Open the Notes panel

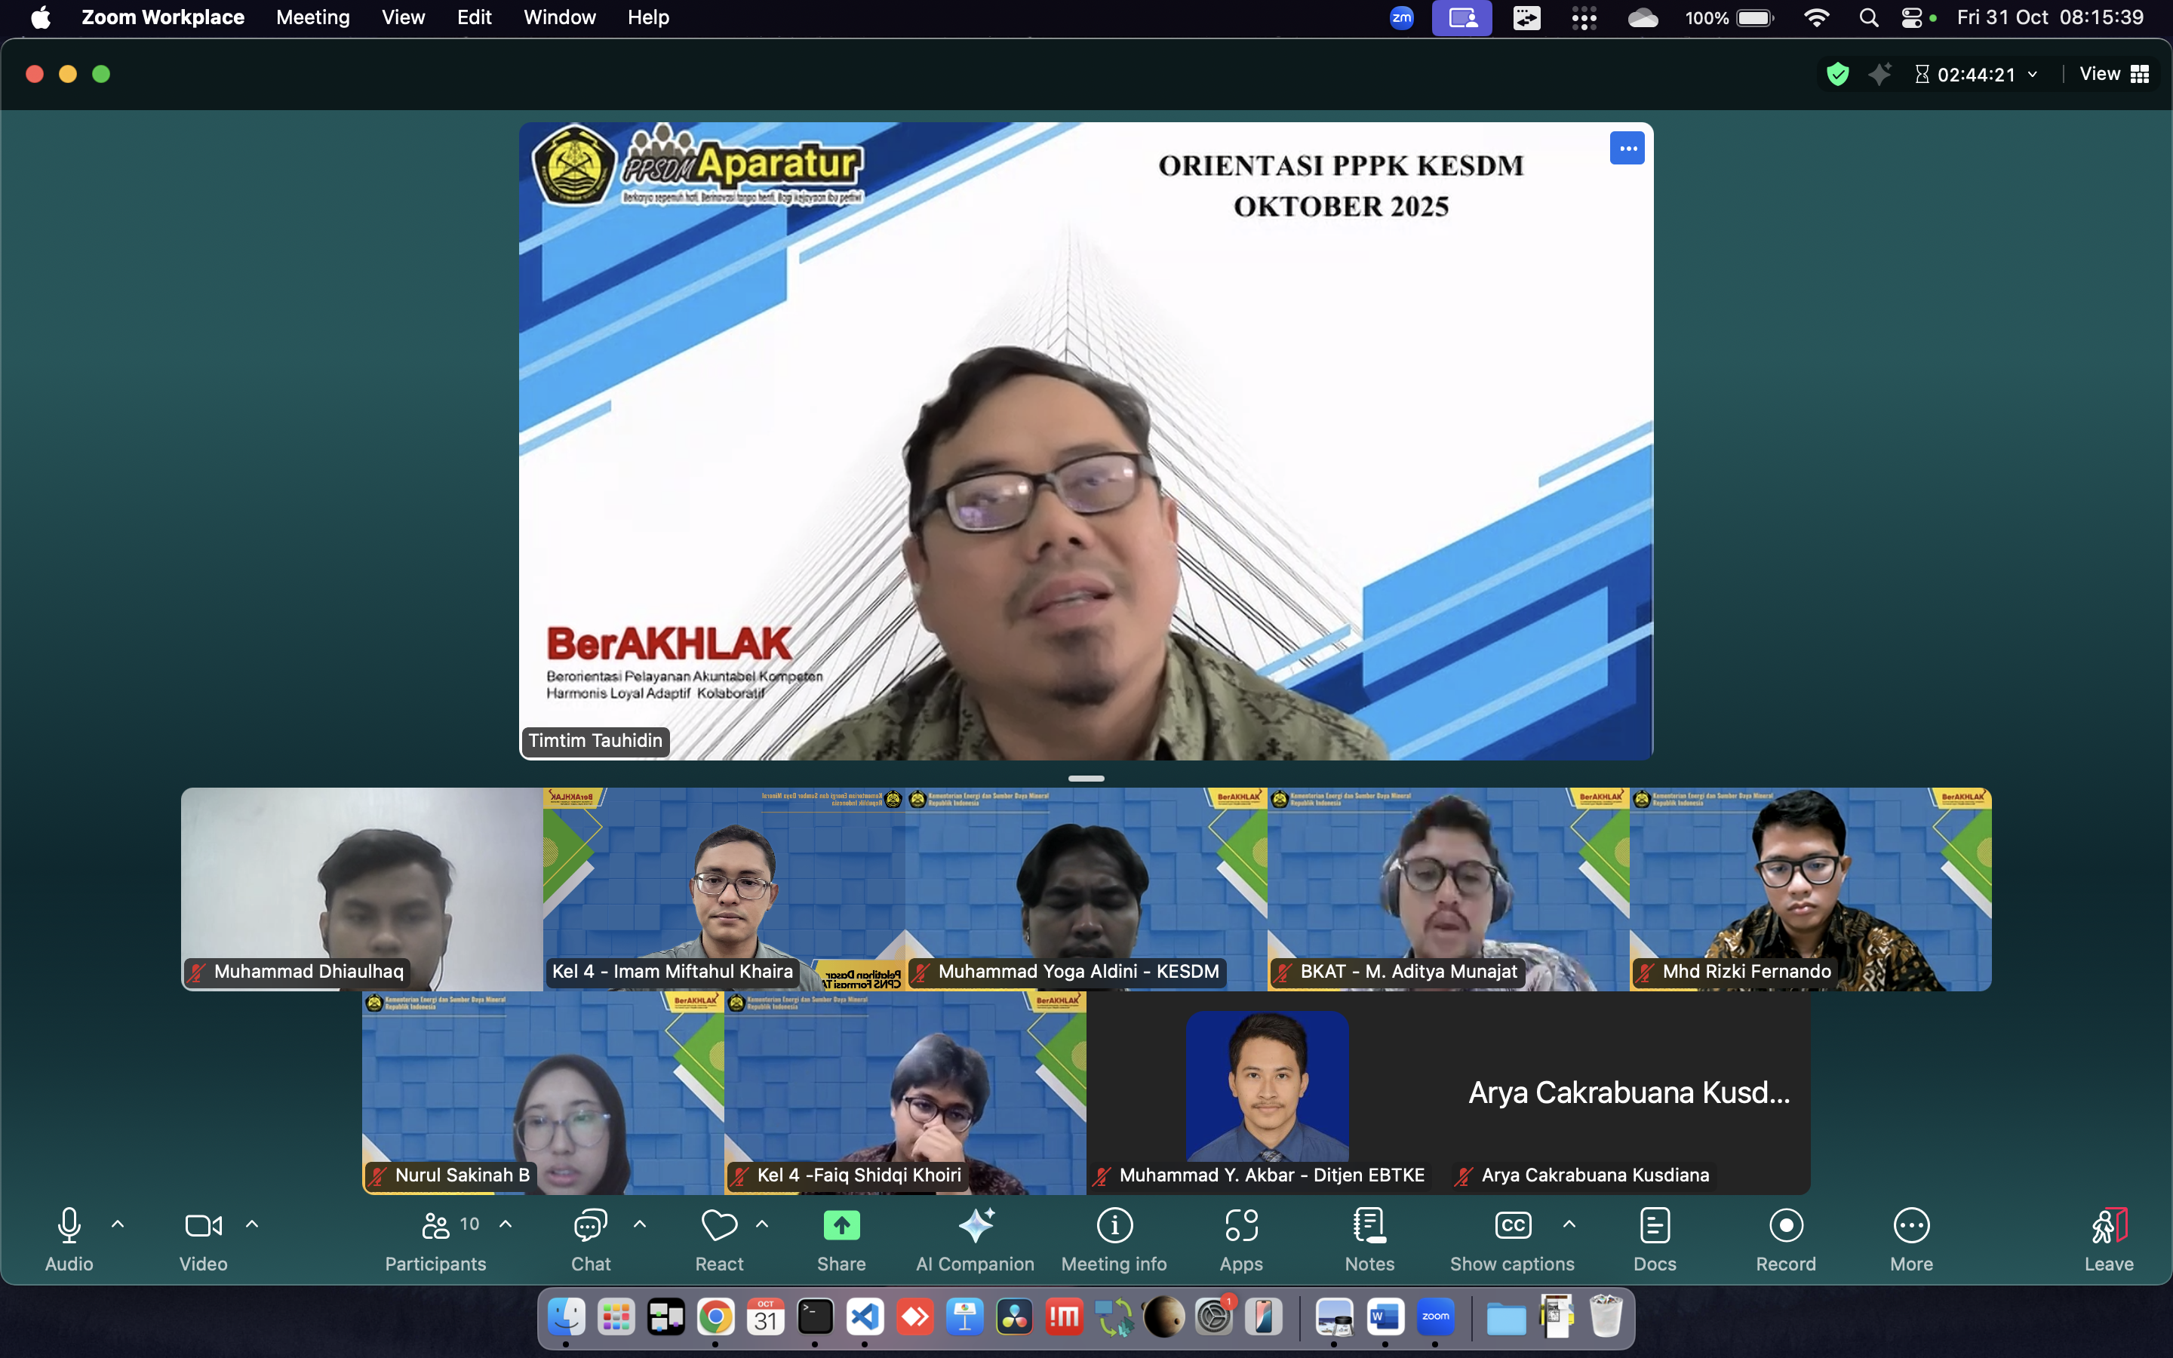pyautogui.click(x=1369, y=1227)
